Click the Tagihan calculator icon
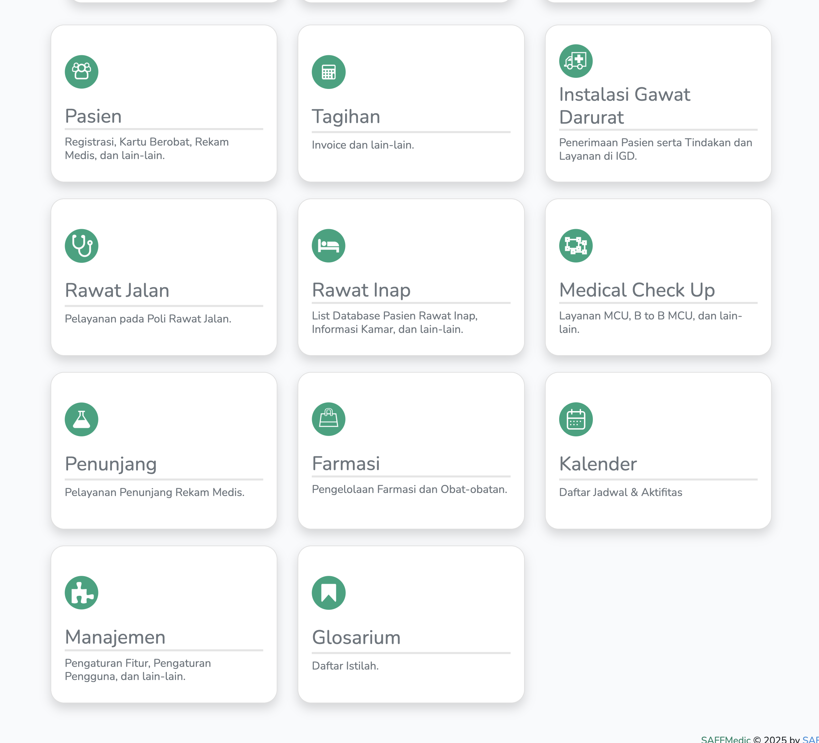The image size is (819, 743). tap(328, 72)
